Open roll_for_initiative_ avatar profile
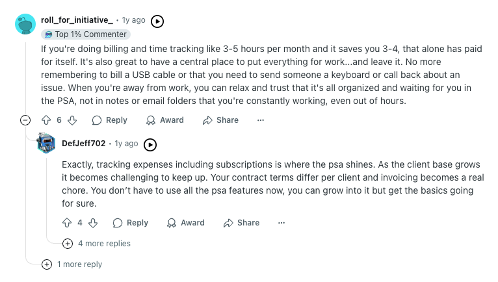The width and height of the screenshot is (498, 282). 25,24
